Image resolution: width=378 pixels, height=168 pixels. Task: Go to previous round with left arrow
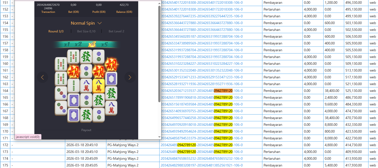[42, 77]
